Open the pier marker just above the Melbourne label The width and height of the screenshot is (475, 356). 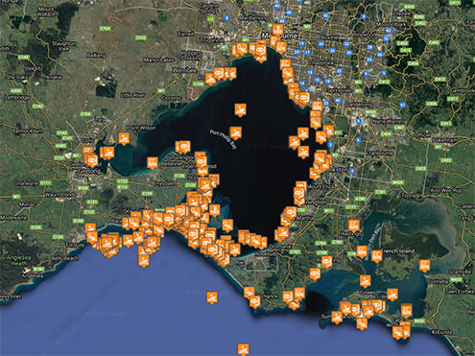pyautogui.click(x=277, y=30)
